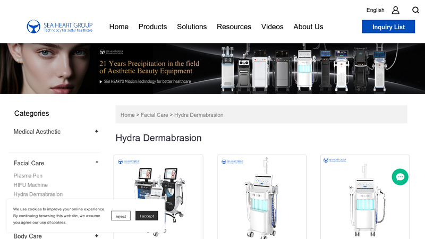Click the Sea Heart Group logo

59,27
